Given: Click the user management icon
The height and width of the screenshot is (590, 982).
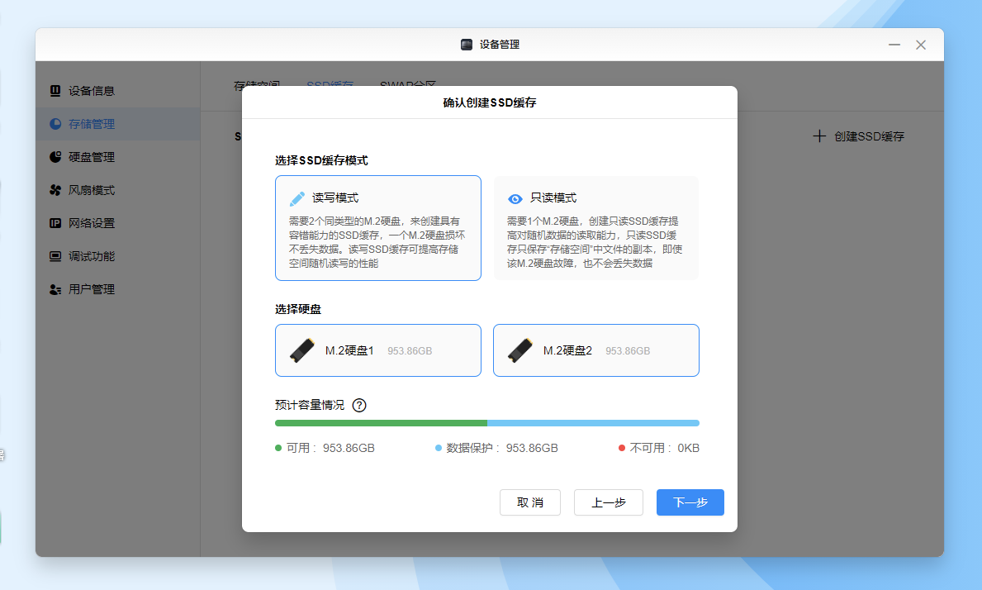Looking at the screenshot, I should 55,289.
